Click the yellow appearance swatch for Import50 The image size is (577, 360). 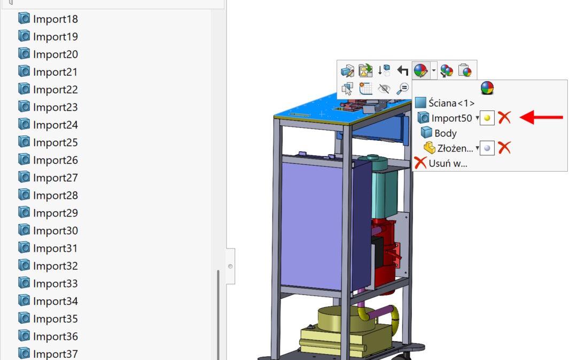coord(487,118)
